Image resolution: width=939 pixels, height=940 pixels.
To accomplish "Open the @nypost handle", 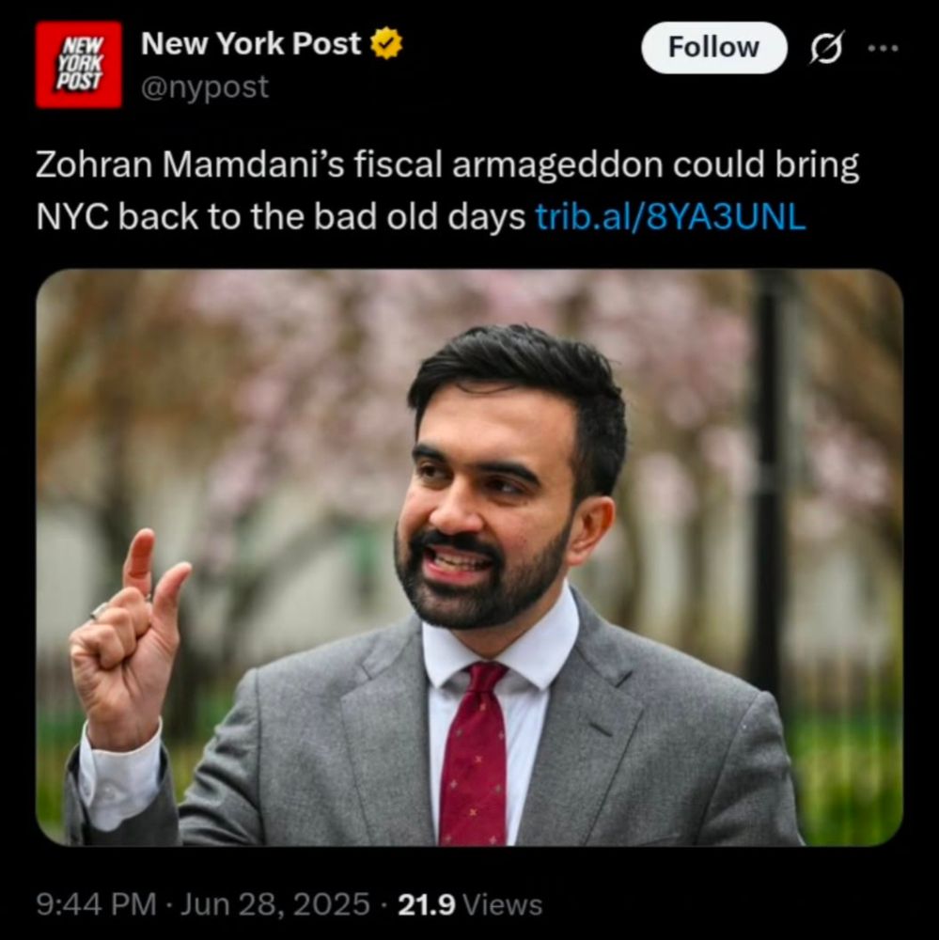I will [x=205, y=87].
